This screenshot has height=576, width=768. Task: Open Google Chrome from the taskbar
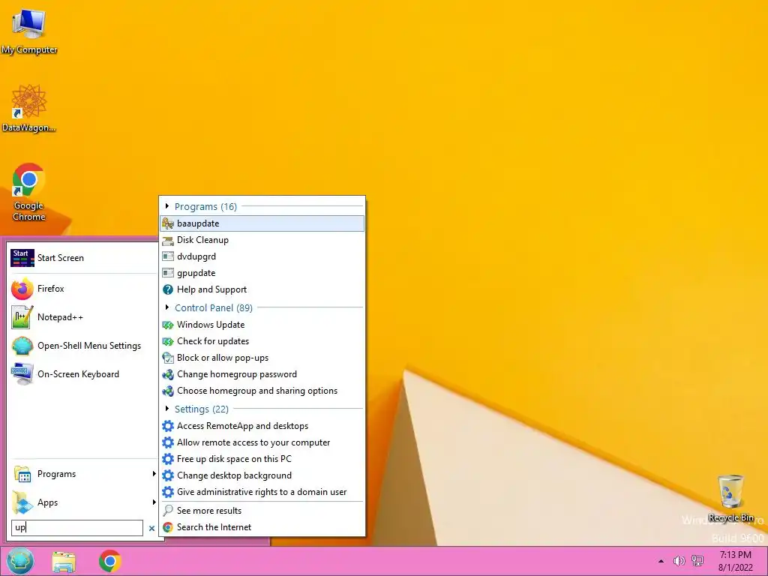coord(109,561)
